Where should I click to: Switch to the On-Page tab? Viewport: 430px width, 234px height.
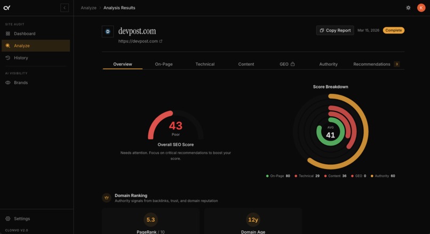pyautogui.click(x=164, y=64)
